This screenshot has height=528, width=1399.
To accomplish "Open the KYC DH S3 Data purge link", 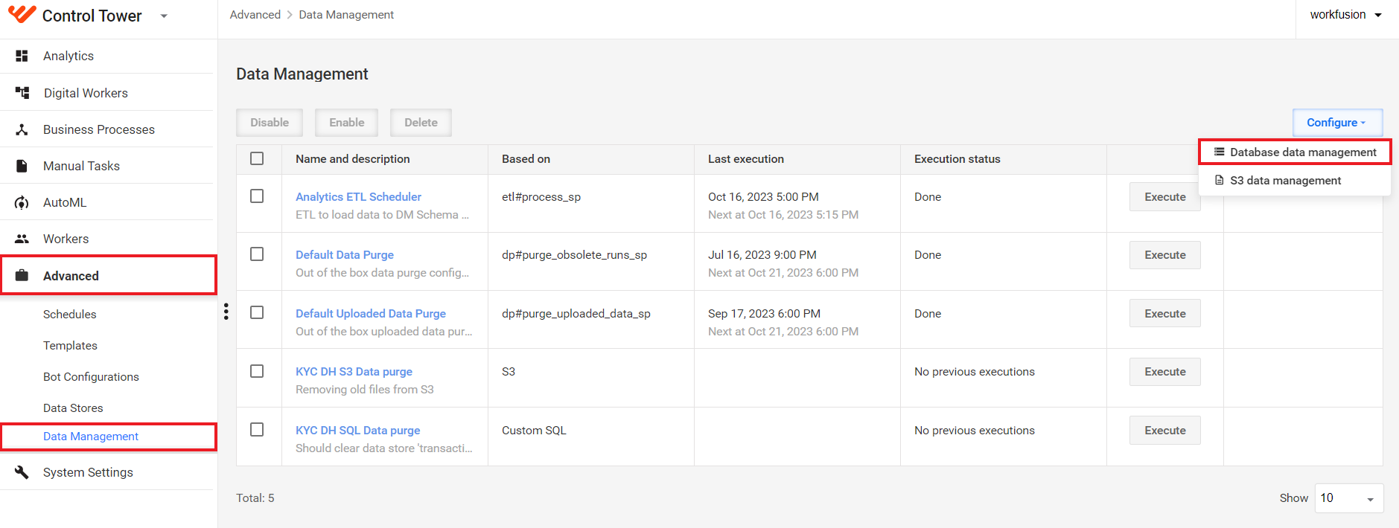I will (354, 371).
